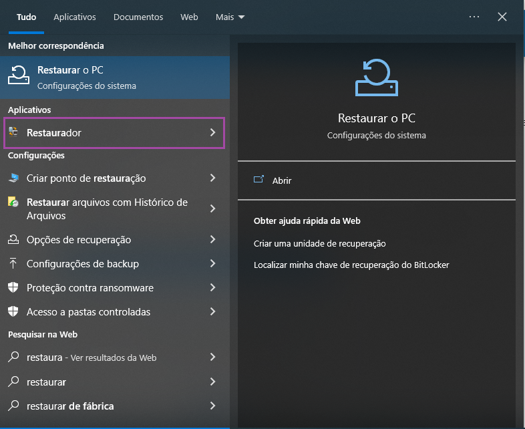Switch to the Tudo tab
This screenshot has height=429, width=525.
pyautogui.click(x=27, y=17)
